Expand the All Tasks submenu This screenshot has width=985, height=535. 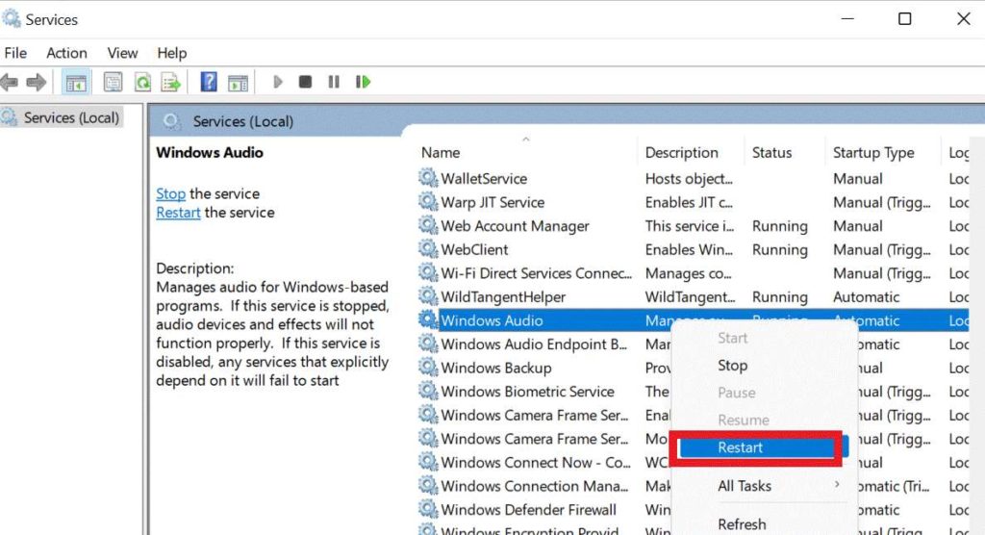tap(745, 486)
